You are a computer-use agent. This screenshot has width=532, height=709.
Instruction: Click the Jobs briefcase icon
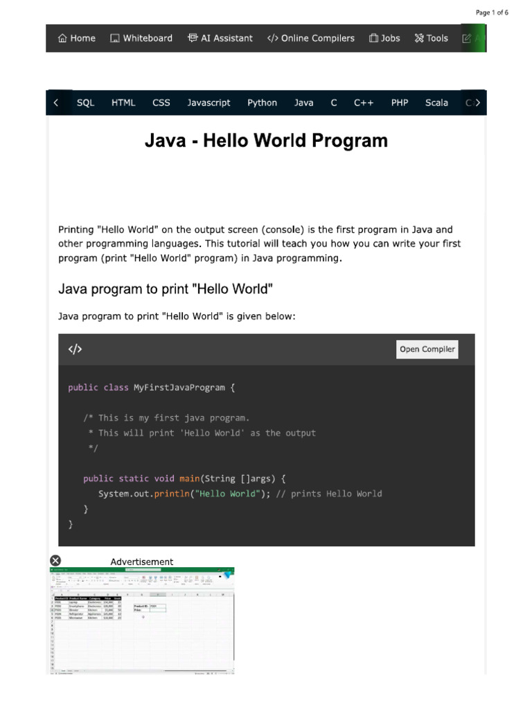(373, 38)
